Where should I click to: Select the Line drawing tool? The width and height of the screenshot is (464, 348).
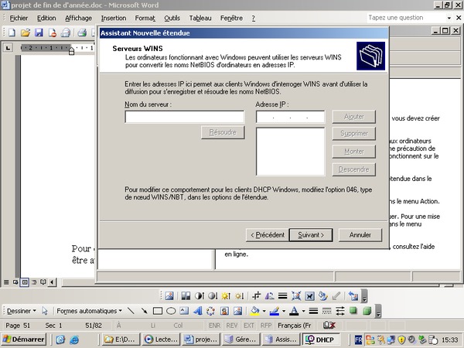pyautogui.click(x=130, y=311)
